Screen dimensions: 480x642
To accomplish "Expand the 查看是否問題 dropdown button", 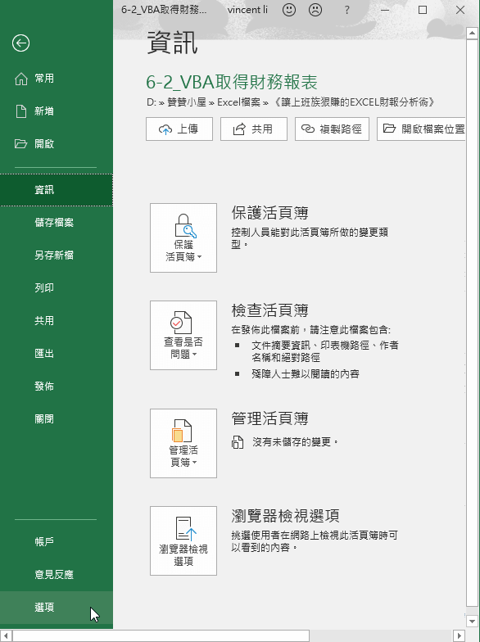I will pyautogui.click(x=183, y=336).
